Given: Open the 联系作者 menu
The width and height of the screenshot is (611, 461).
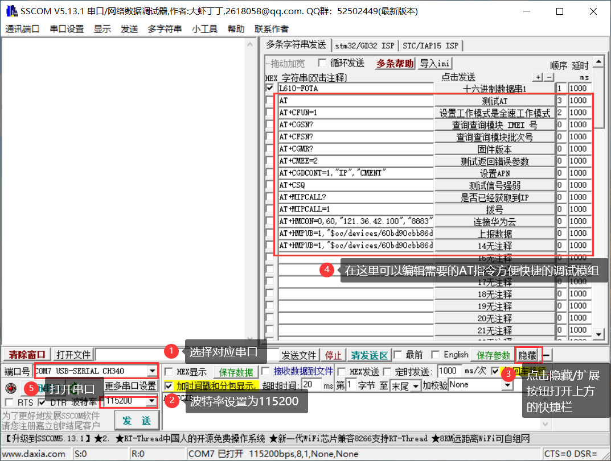Looking at the screenshot, I should [x=271, y=29].
